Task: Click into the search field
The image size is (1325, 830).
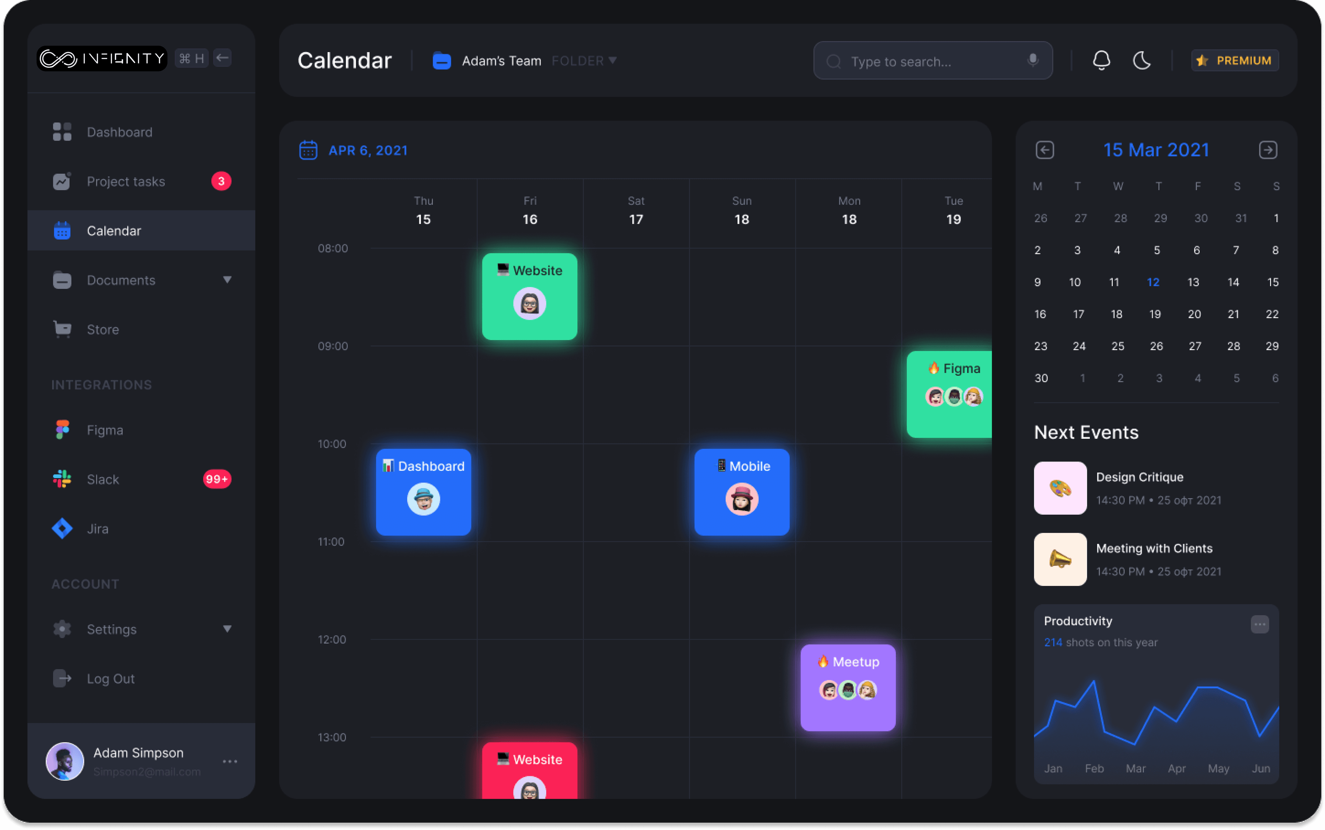Action: [929, 61]
